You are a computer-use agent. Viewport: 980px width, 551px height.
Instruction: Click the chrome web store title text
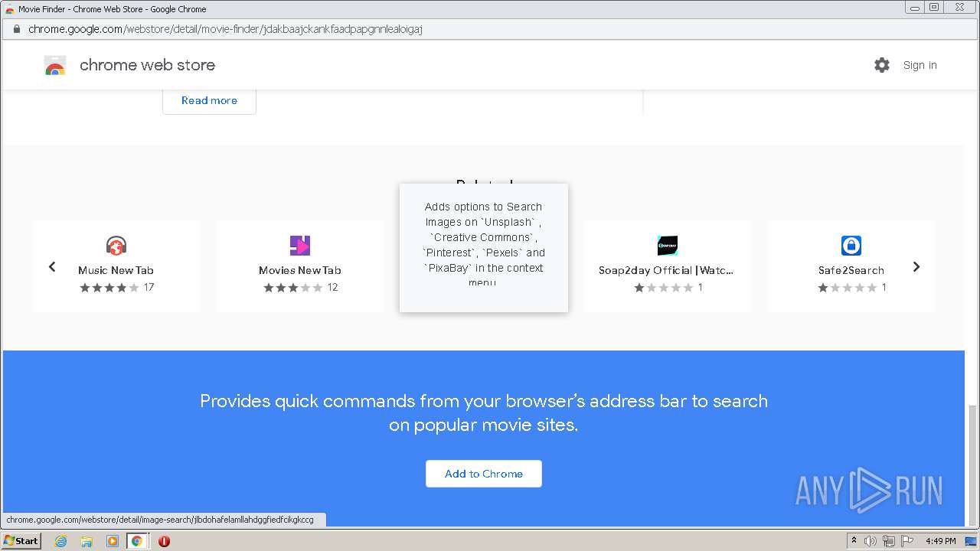click(x=147, y=65)
